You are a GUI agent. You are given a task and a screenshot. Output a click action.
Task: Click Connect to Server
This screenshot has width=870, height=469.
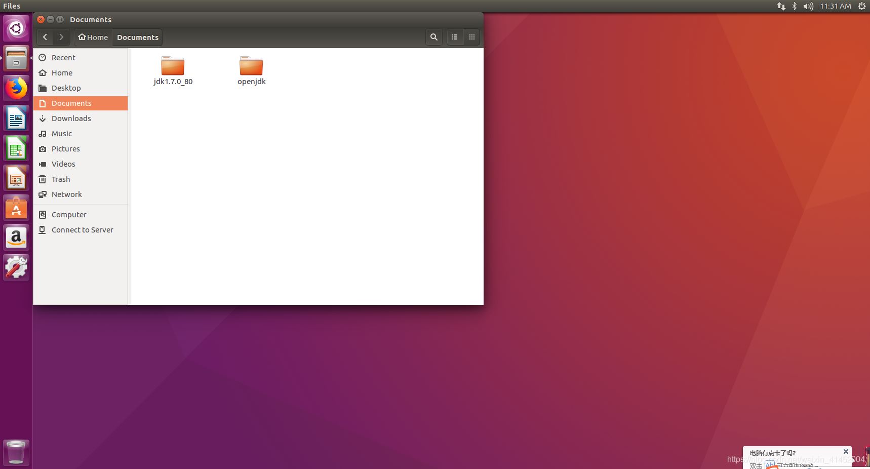coord(82,230)
